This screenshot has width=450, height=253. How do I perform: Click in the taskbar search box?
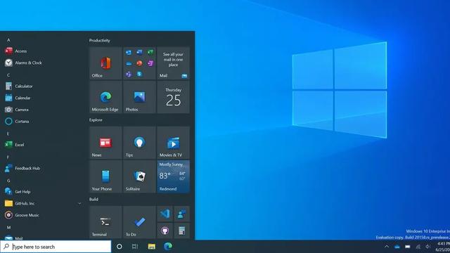[x=56, y=247]
